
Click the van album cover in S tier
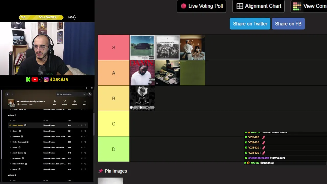click(x=142, y=48)
